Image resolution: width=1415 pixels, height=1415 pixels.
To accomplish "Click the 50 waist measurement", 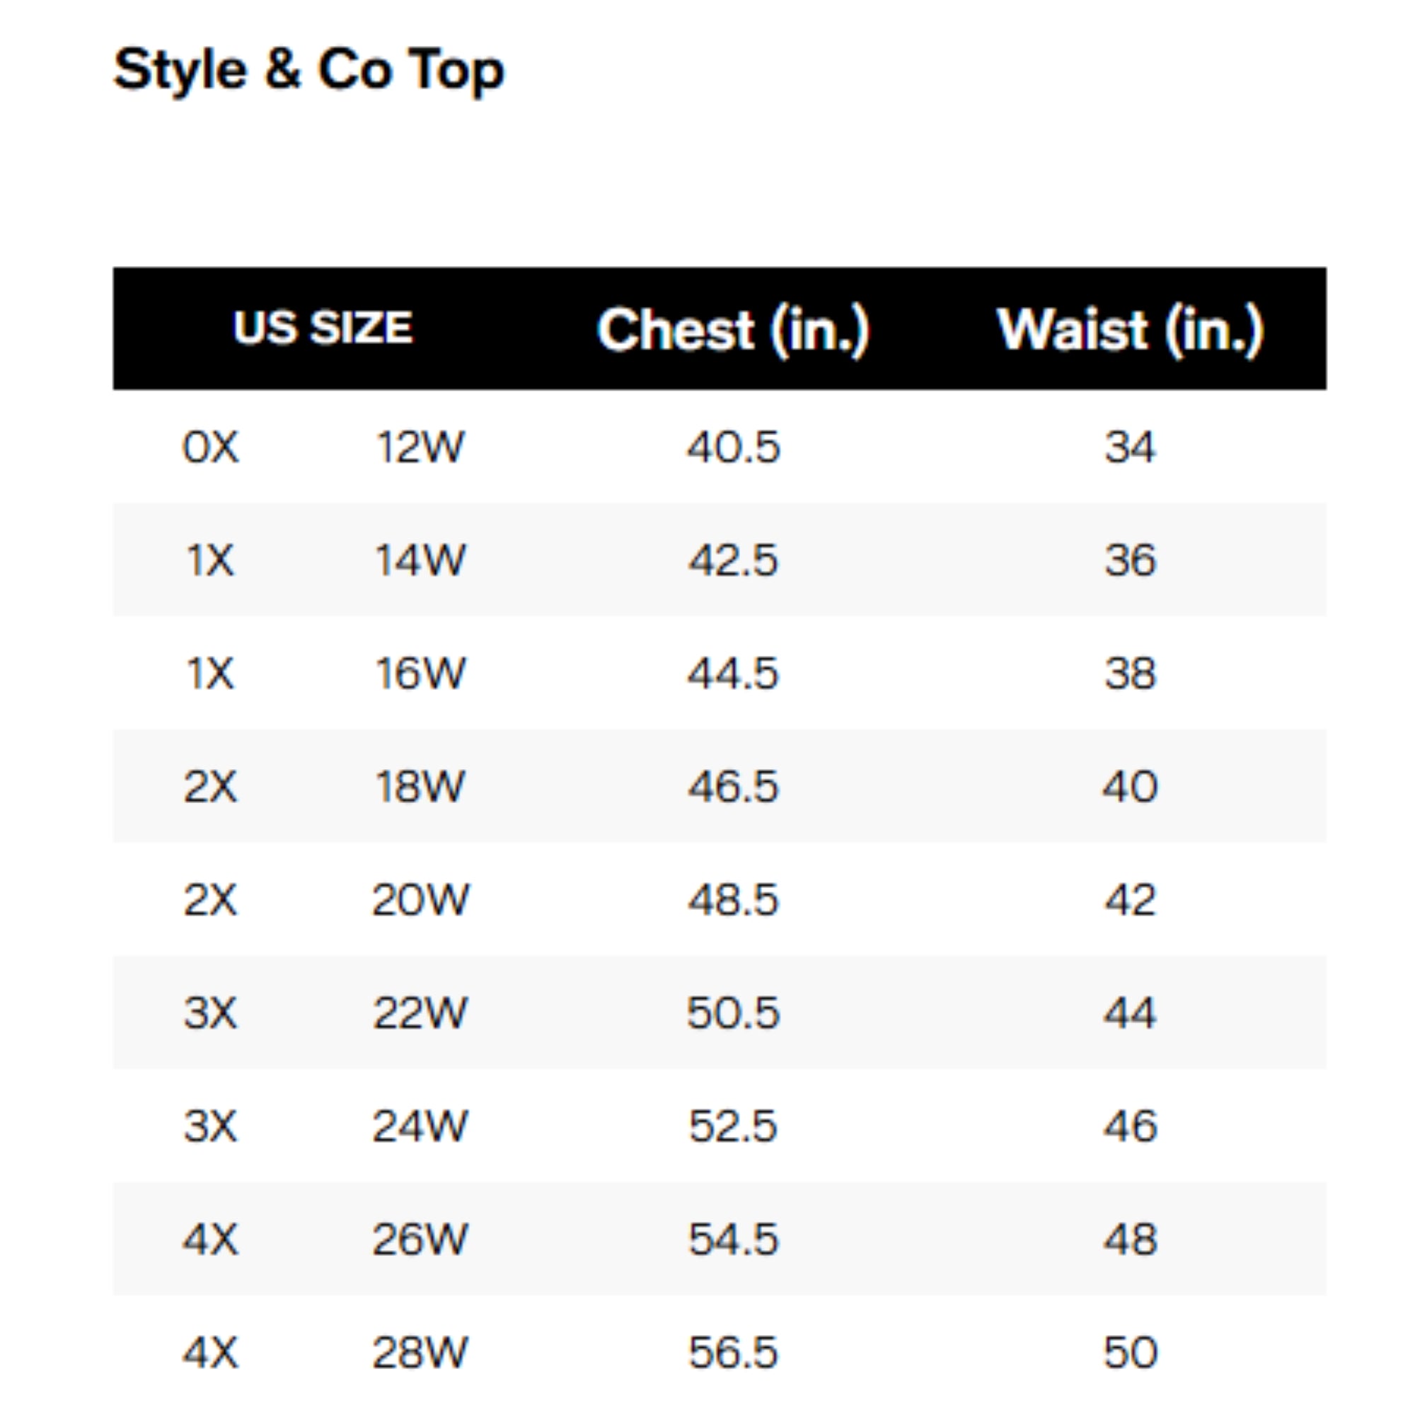I will [1130, 1352].
